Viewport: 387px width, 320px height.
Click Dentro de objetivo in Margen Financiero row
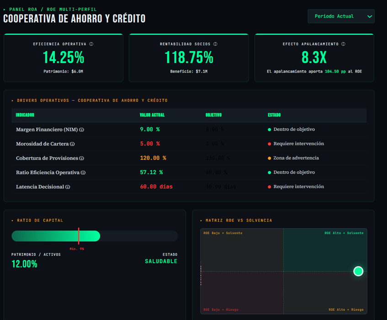294,129
